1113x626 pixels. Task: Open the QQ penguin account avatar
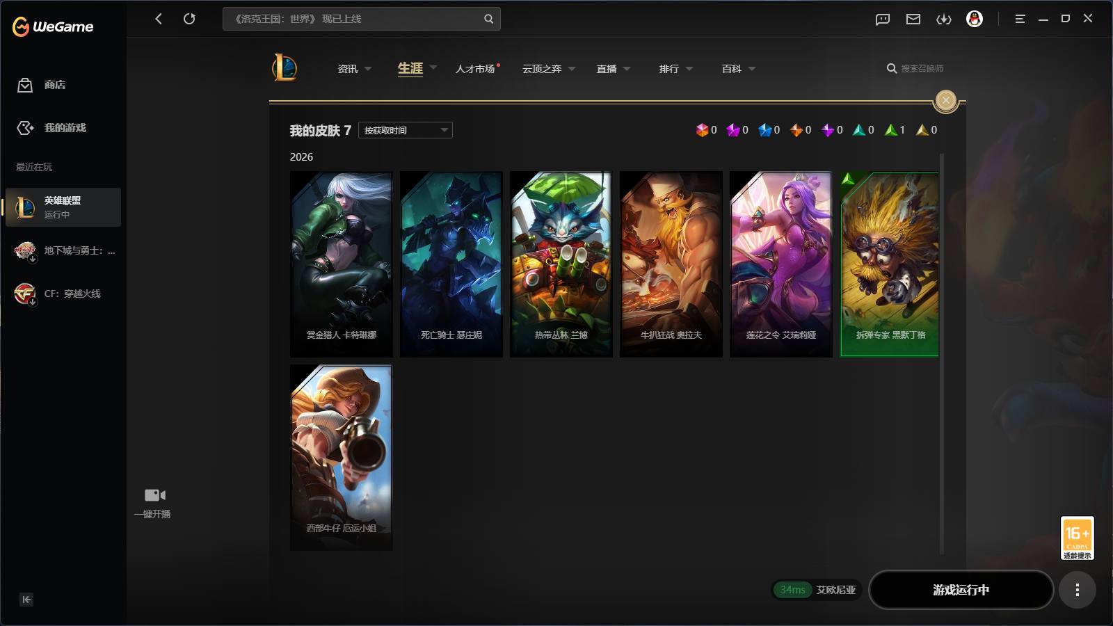pyautogui.click(x=975, y=19)
